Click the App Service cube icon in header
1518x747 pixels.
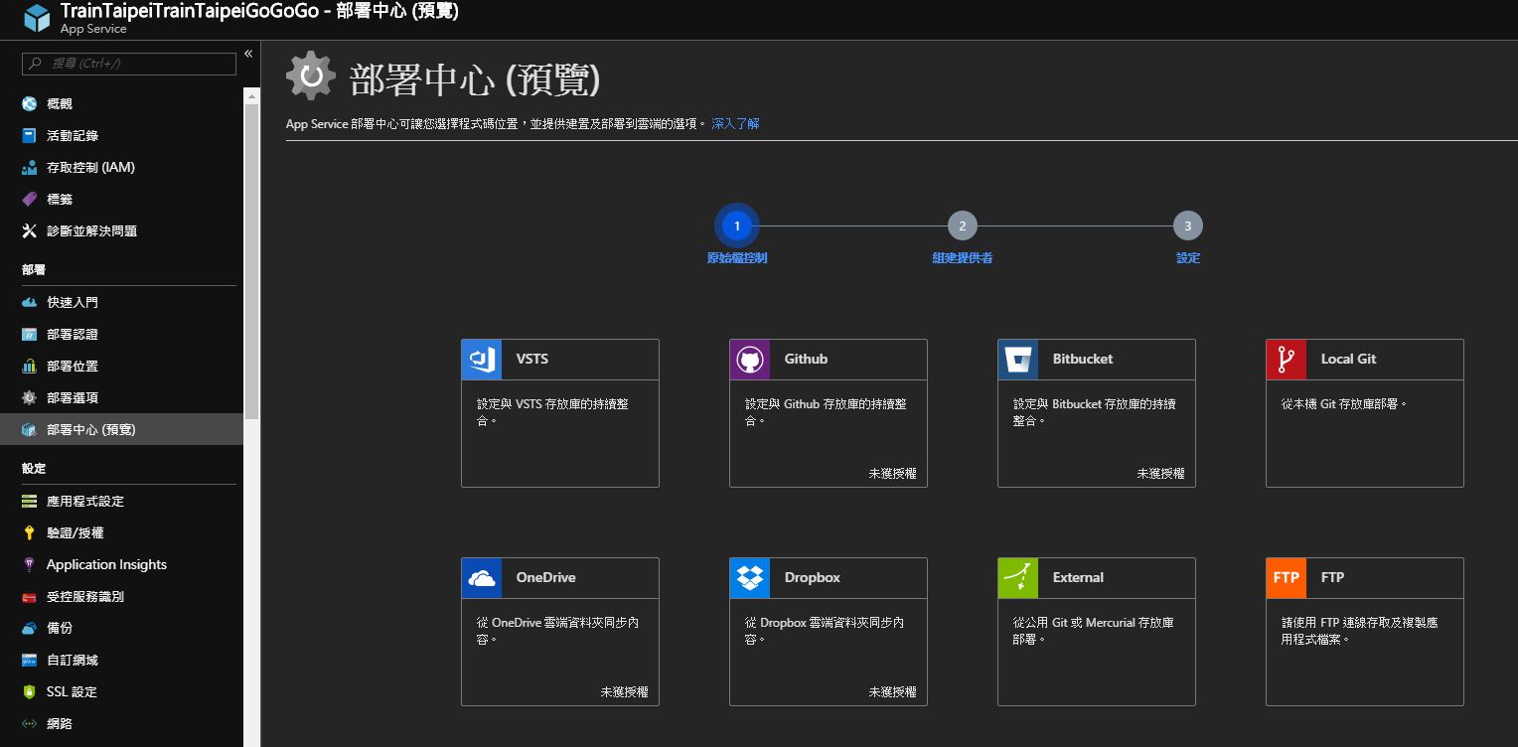pyautogui.click(x=37, y=19)
